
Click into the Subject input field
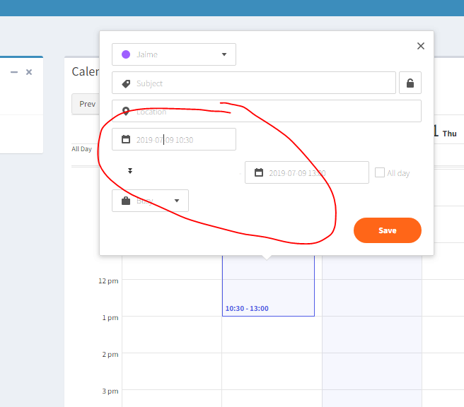click(x=254, y=83)
